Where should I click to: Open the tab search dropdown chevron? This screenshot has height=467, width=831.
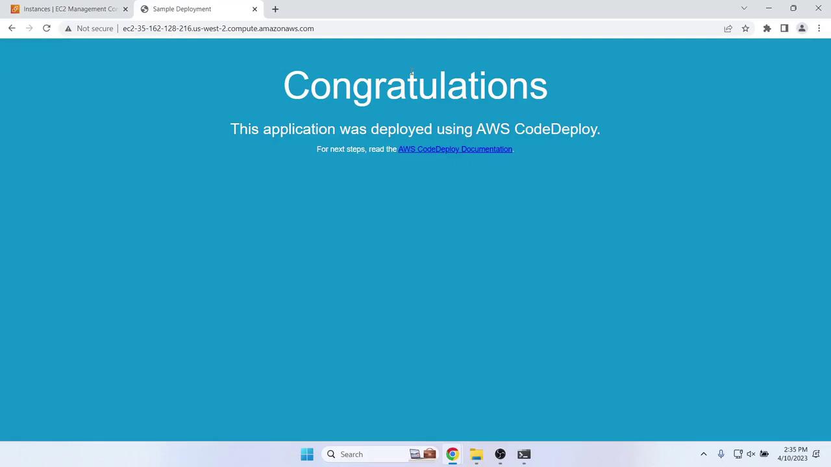pyautogui.click(x=744, y=8)
